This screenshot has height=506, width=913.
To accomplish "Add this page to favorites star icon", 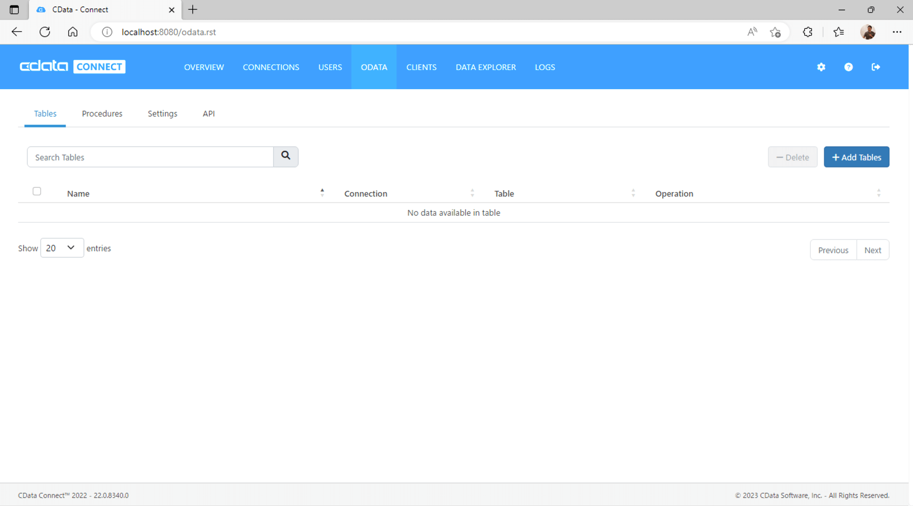I will pos(775,32).
